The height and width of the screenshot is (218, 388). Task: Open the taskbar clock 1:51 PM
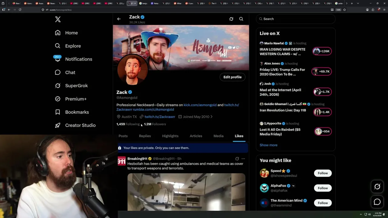tap(378, 214)
